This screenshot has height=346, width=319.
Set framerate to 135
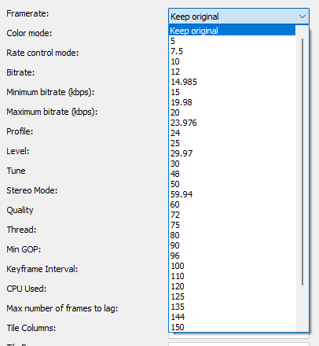(232, 307)
